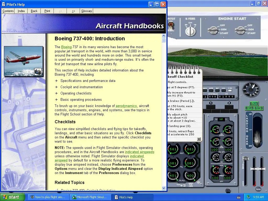
Task: Click left hydraulic pressure gauge
Action: point(215,170)
